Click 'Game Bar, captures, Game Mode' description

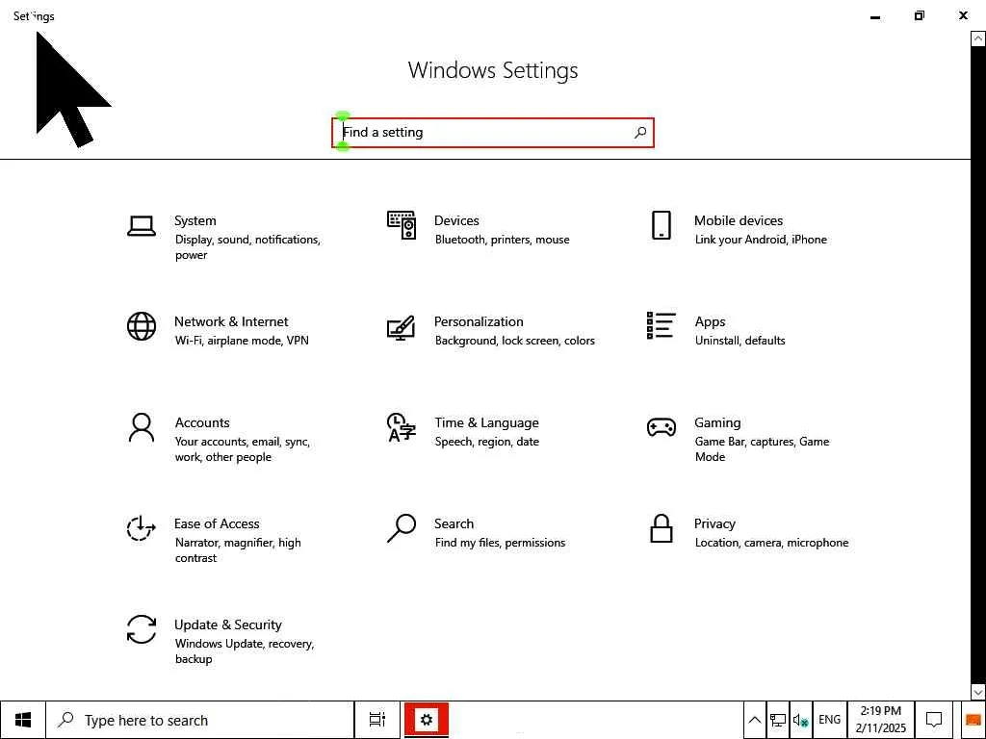[x=763, y=449]
